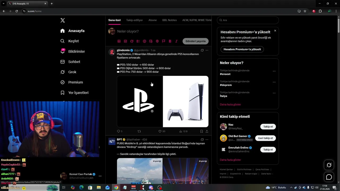Click Geri takip et for Old But Gamer
The width and height of the screenshot is (340, 191).
pyautogui.click(x=266, y=138)
